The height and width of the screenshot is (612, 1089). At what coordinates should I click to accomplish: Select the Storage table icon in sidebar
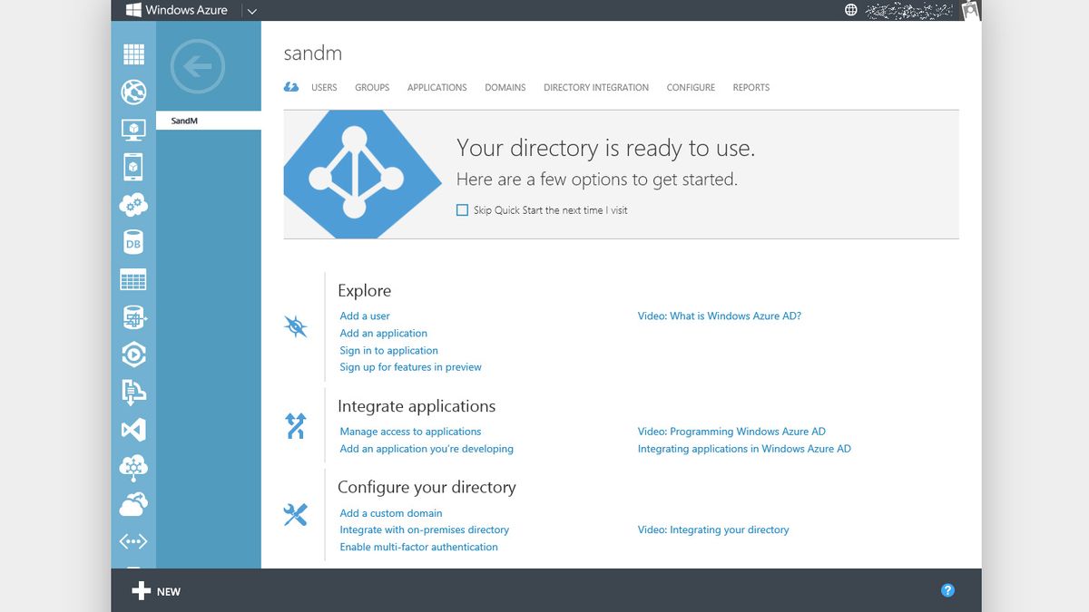point(133,279)
